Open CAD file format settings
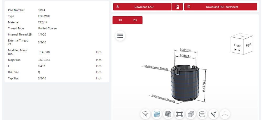This screenshot has height=120, width=263. coord(177,7)
